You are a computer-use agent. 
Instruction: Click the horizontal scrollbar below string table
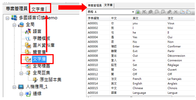(131, 96)
